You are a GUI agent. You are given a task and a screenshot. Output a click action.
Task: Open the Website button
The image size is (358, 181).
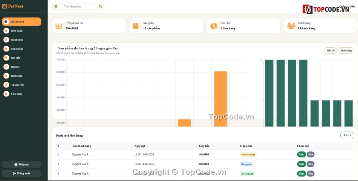pos(21,164)
